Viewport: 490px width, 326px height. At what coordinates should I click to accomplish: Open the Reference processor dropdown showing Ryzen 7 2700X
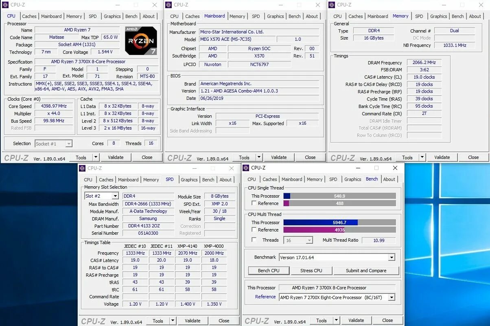click(x=392, y=297)
